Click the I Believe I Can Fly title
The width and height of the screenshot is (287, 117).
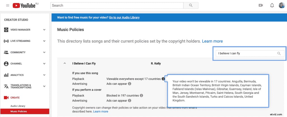84,64
